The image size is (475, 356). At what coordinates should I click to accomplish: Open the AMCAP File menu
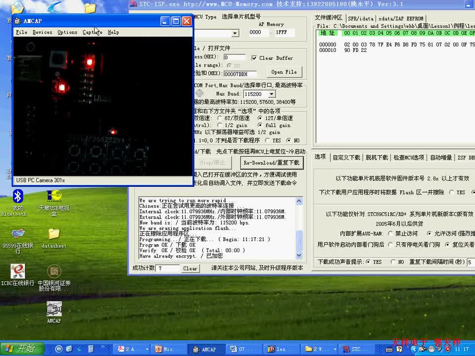click(21, 32)
